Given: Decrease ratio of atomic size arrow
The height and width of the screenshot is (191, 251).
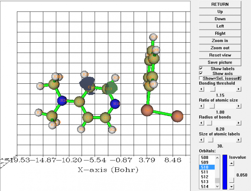Looking at the screenshot, I should pos(201,106).
